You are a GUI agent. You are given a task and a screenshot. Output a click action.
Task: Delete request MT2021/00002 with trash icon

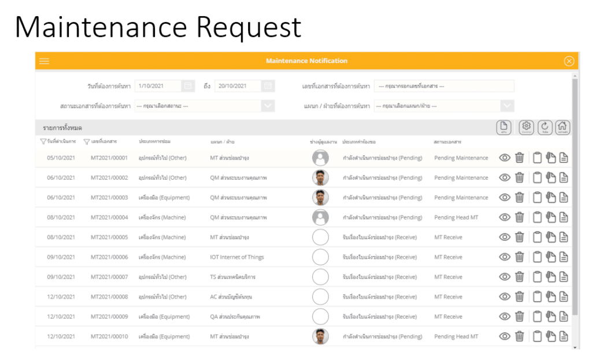pos(520,177)
